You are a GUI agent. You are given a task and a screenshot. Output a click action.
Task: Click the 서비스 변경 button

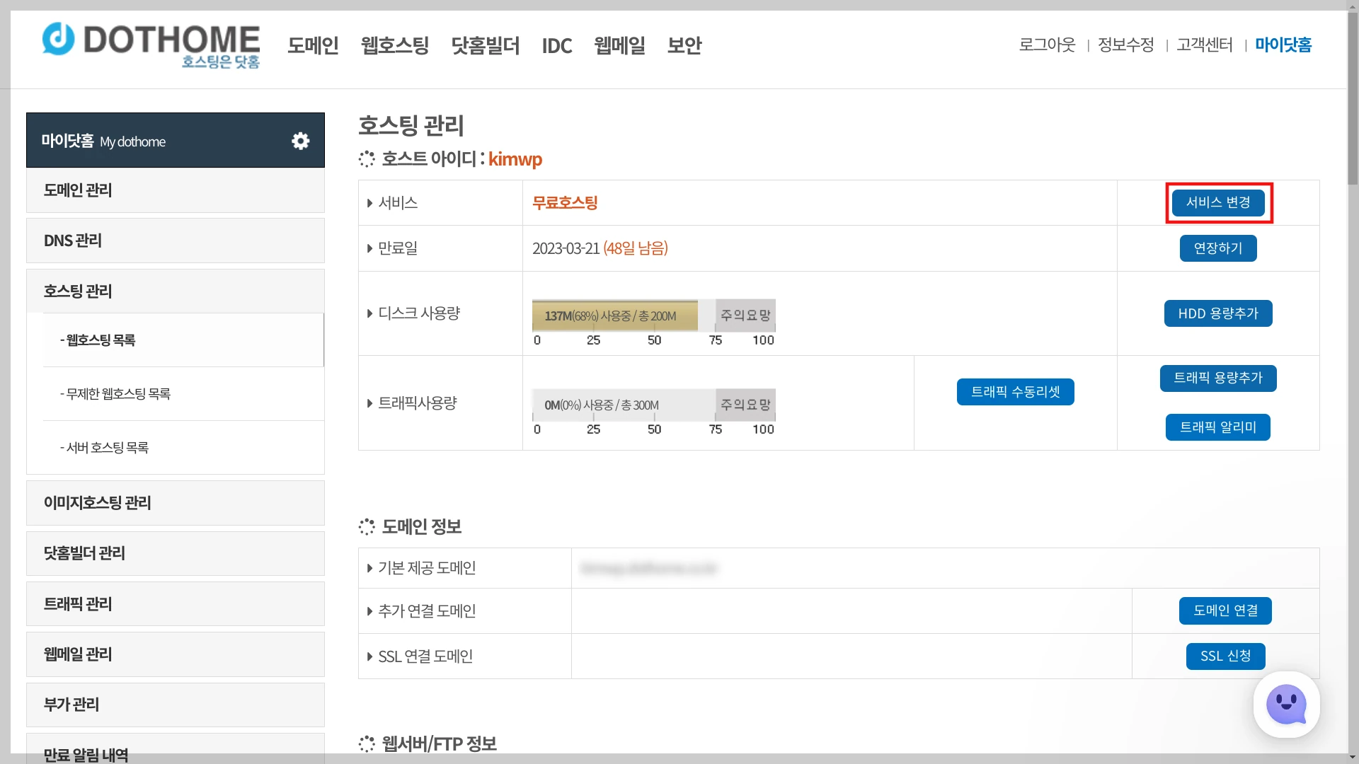pos(1218,203)
